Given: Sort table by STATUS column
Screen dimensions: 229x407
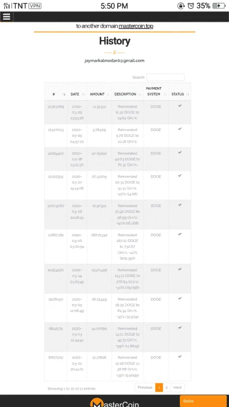Looking at the screenshot, I should (180, 94).
